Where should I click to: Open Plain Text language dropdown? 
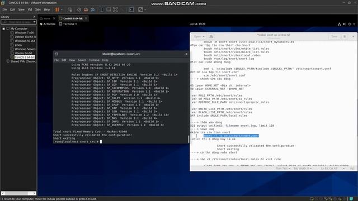(283, 169)
